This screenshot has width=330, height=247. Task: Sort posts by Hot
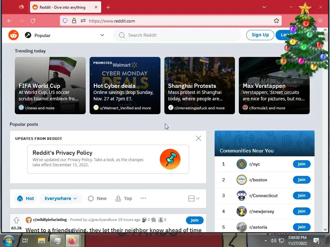point(25,198)
